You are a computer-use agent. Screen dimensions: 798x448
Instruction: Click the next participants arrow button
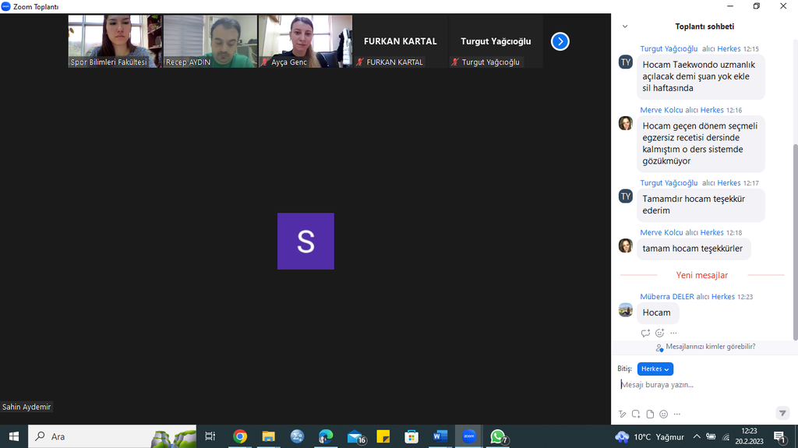[560, 41]
